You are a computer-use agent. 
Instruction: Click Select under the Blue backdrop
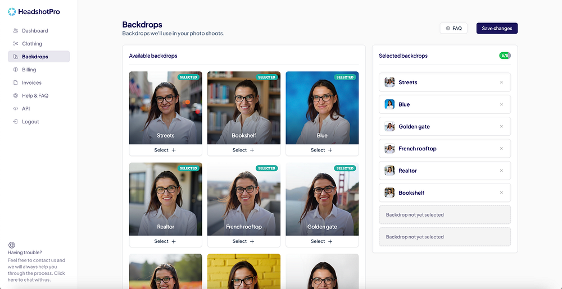[322, 150]
